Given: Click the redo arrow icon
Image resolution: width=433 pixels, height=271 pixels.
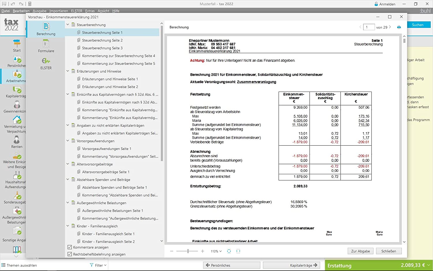Looking at the screenshot, I should click(21, 4).
